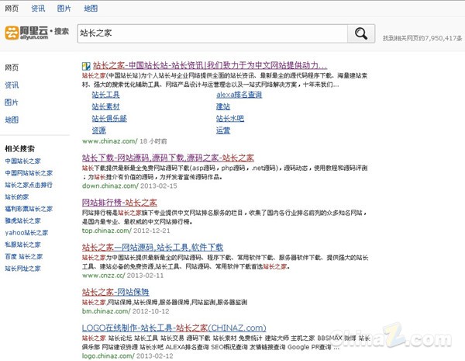Screen dimensions: 465x361
Task: Click related search 站长的家
Action: pyautogui.click(x=17, y=196)
